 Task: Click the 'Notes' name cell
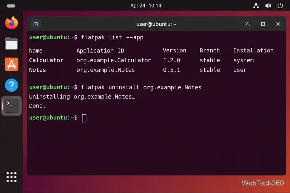(x=37, y=70)
